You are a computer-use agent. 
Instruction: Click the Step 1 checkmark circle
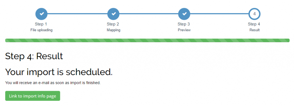(41, 14)
